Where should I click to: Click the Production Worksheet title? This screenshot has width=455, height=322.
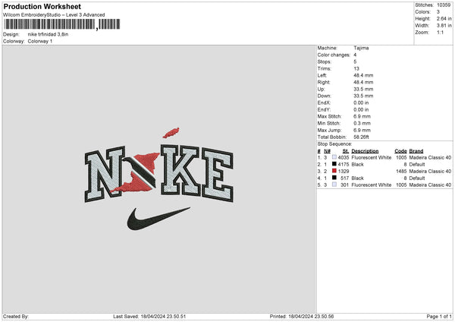42,6
